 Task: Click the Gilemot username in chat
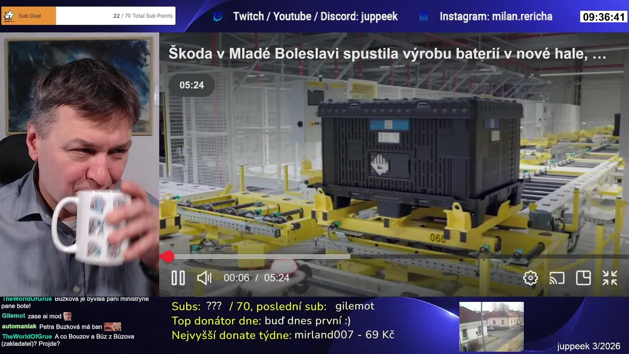13,316
